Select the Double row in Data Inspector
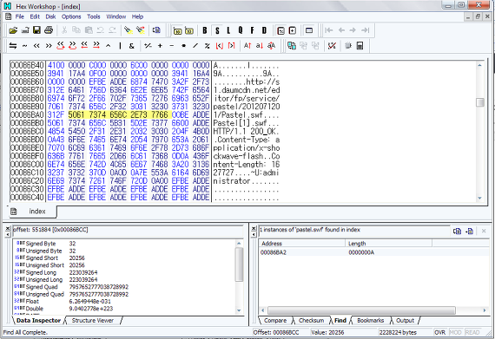This screenshot has width=495, height=339. 123,309
